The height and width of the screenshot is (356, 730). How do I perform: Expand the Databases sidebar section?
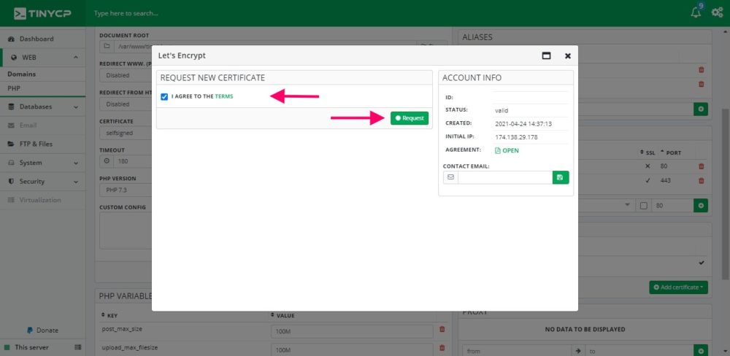pos(43,107)
